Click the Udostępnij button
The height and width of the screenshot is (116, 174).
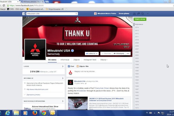(x=119, y=54)
